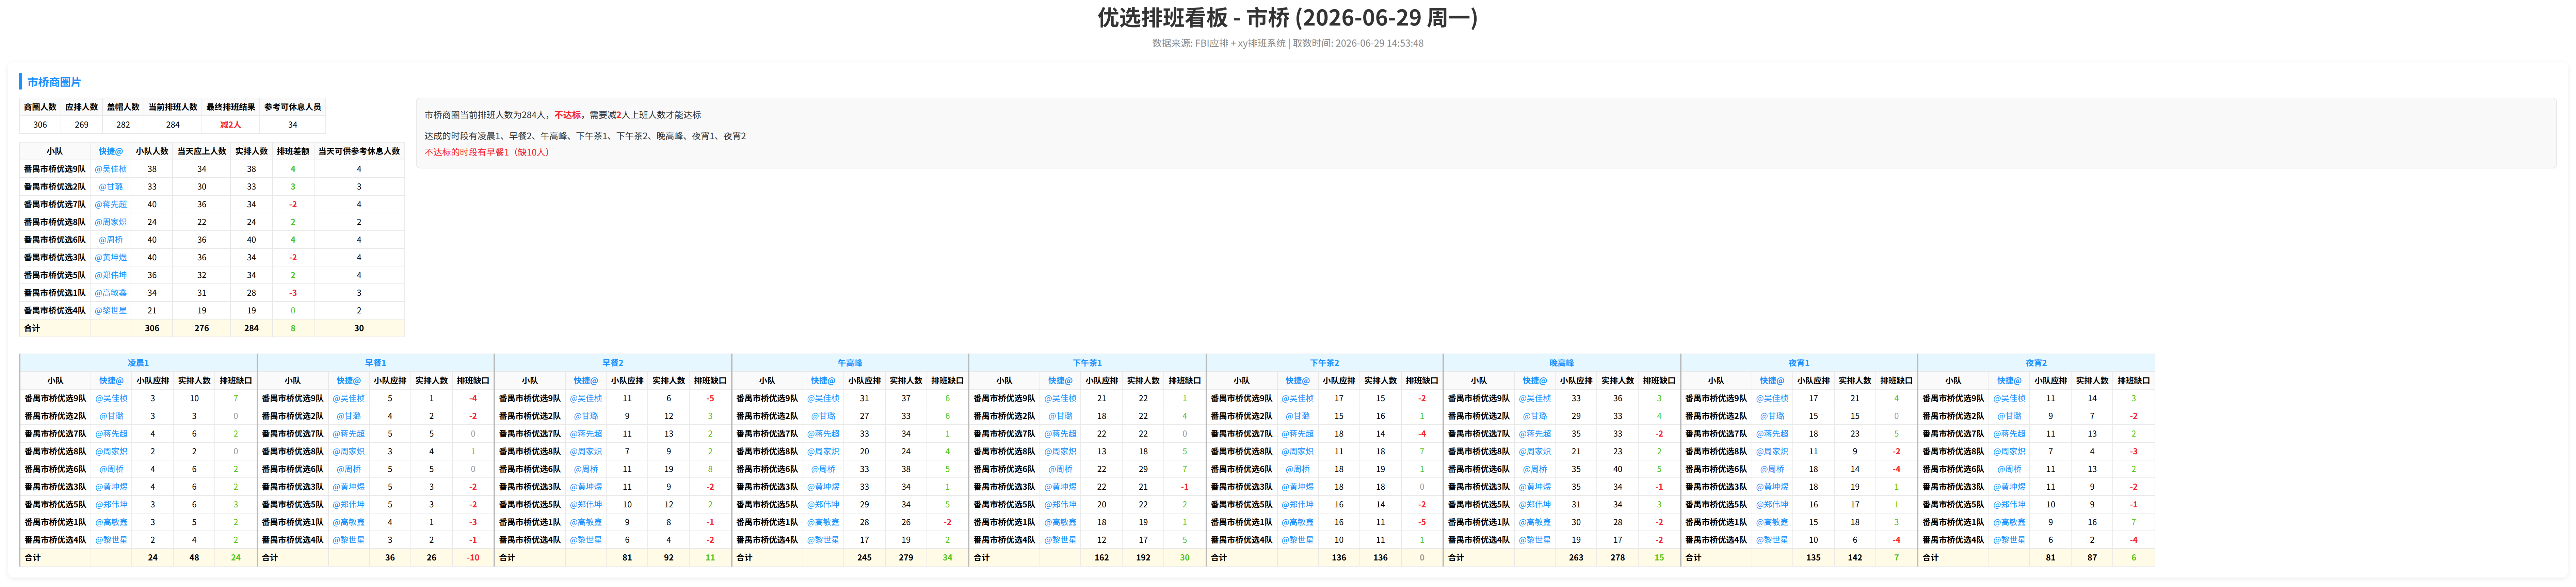Screen dimensions: 2576x587
Task: Click @郑伟坤 link in the 下午茶1 table
Action: point(1060,505)
